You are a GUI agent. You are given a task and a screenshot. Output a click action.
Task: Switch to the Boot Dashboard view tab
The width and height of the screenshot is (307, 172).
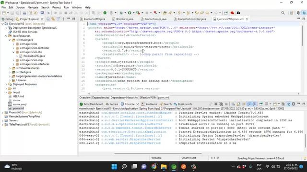pos(91,104)
